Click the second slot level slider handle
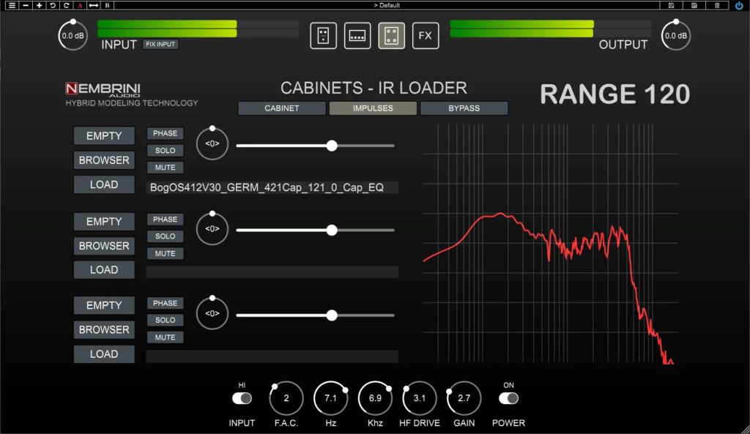The height and width of the screenshot is (434, 750). [332, 231]
